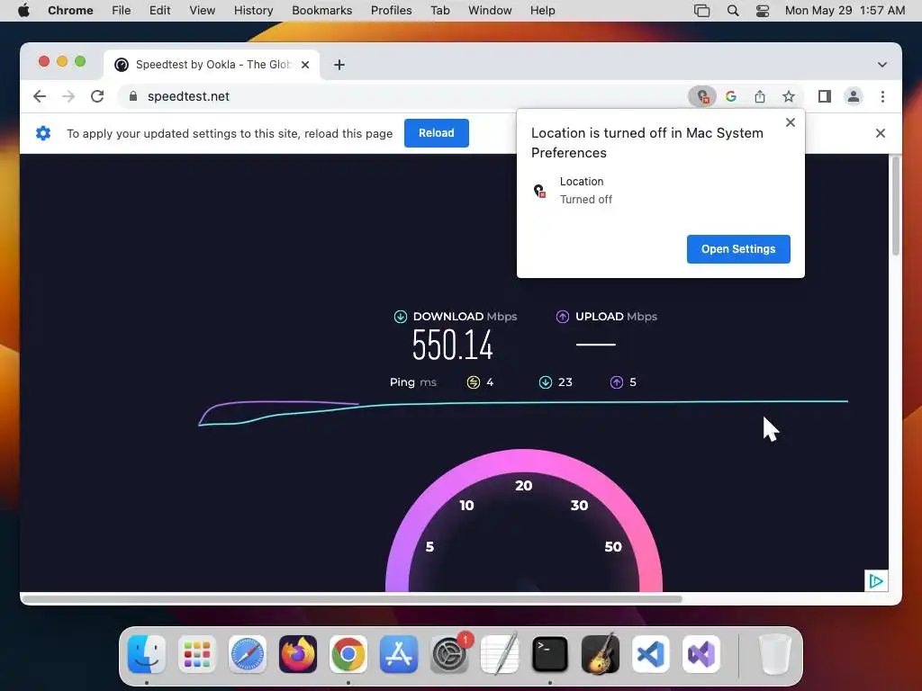Viewport: 922px width, 691px height.
Task: Click the location blocked icon in address bar
Action: [702, 96]
